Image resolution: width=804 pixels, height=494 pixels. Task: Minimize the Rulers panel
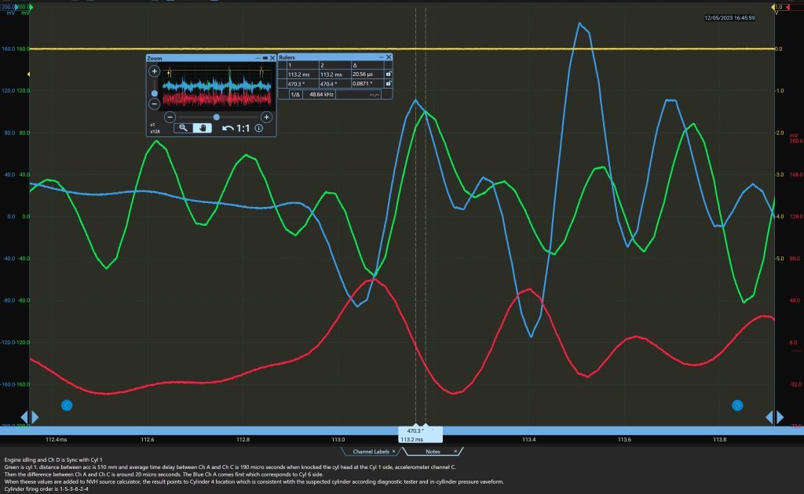click(x=381, y=57)
